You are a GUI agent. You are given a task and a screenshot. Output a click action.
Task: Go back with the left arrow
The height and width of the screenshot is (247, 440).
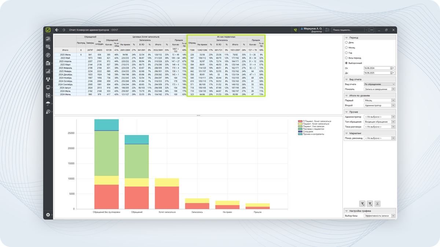tap(57, 30)
